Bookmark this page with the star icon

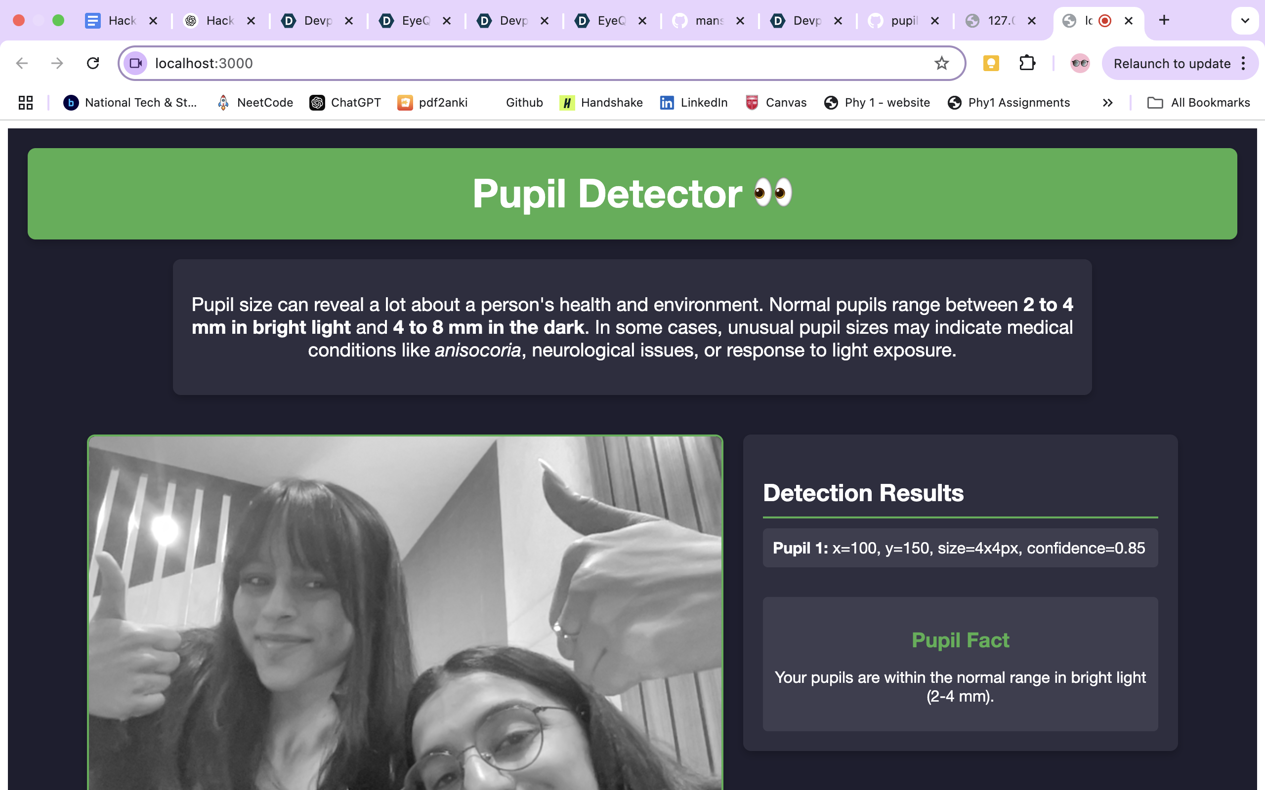point(941,63)
